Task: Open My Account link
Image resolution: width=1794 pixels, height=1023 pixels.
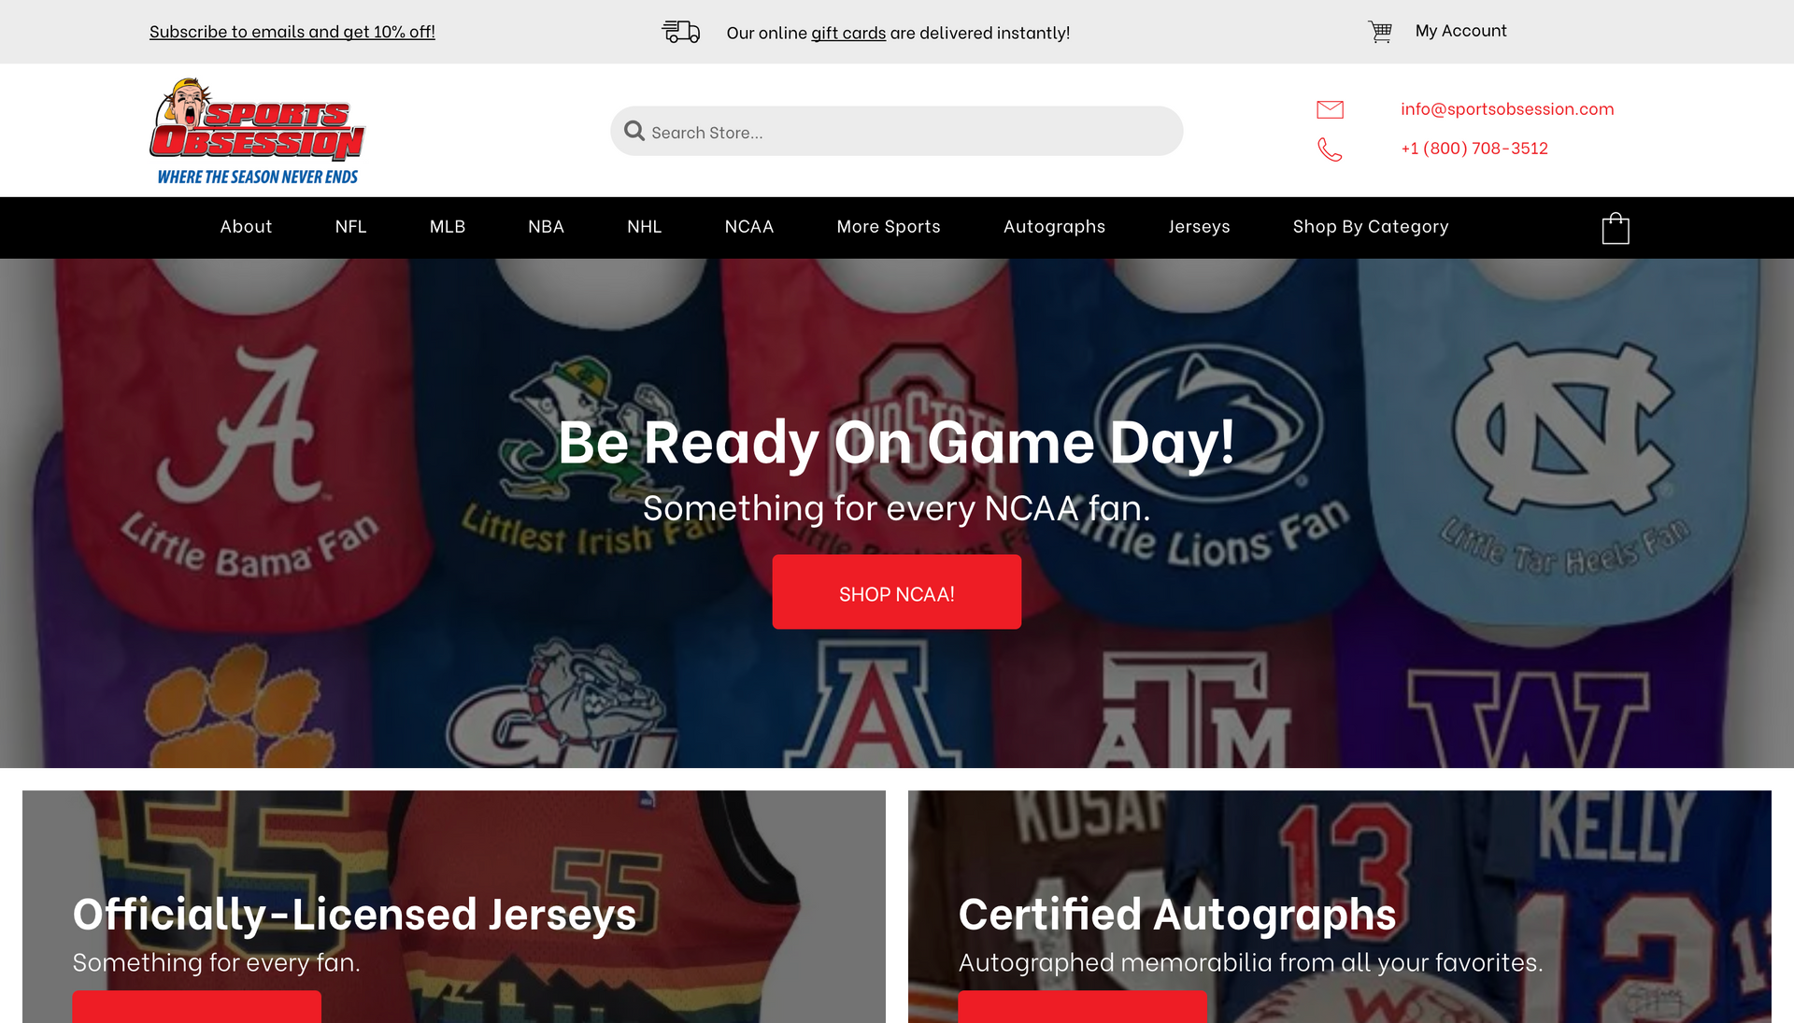Action: [1460, 31]
